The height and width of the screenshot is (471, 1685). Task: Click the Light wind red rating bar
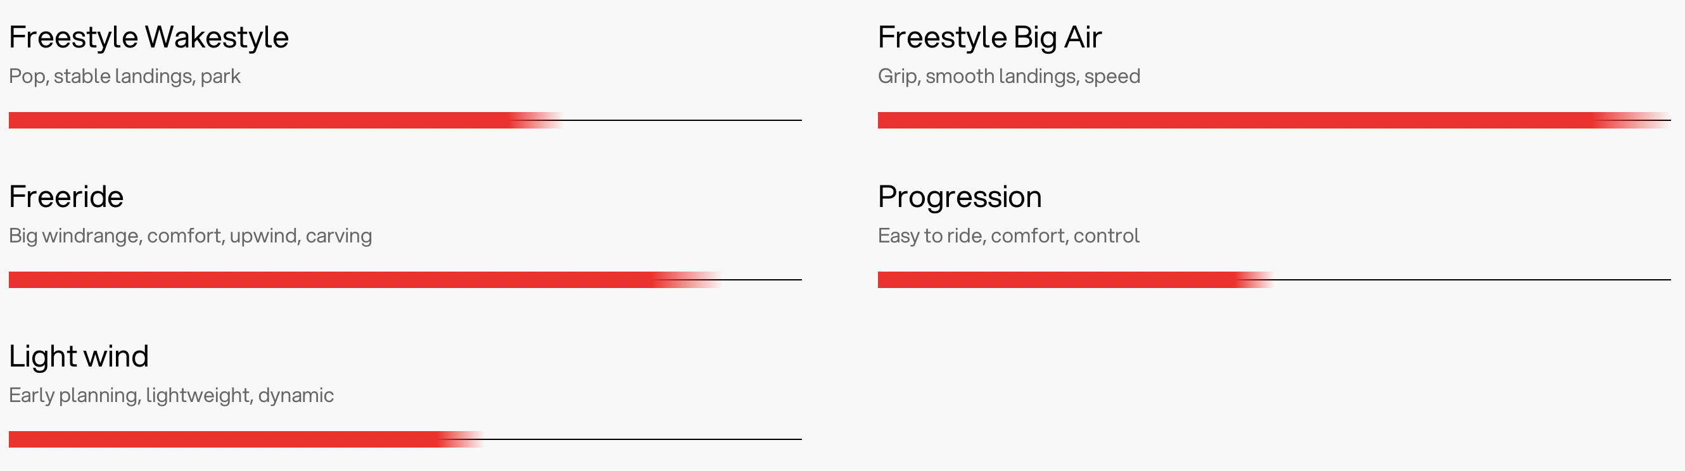click(245, 439)
